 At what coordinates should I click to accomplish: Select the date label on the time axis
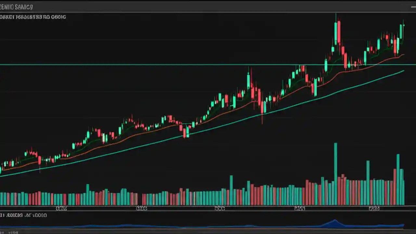click(x=61, y=209)
